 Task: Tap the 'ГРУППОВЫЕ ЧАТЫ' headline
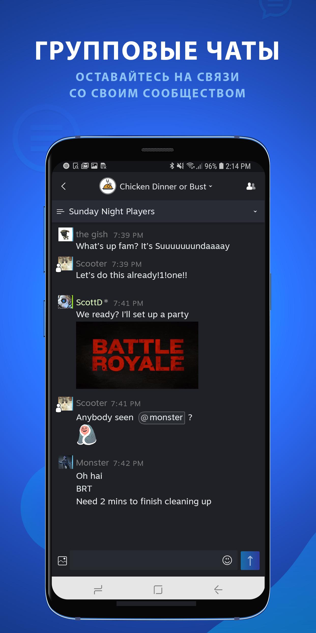tap(157, 51)
